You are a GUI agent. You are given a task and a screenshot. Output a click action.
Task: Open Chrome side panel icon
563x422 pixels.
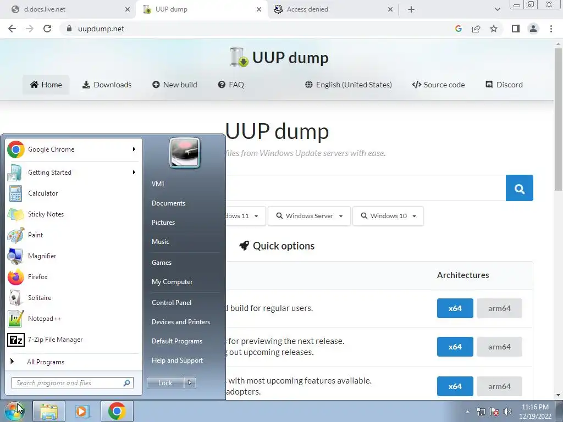(x=516, y=29)
